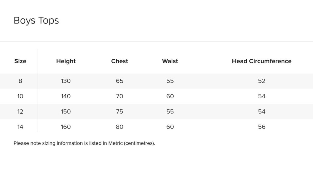Click the Size column header
Viewport: 313px width, 171px height.
(x=20, y=61)
